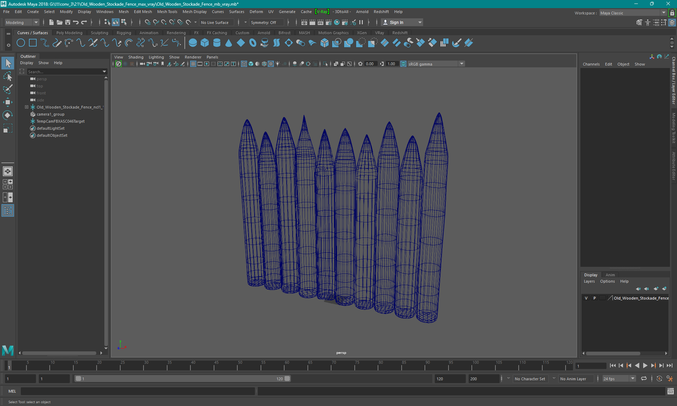This screenshot has width=677, height=406.
Task: Click the MEL command input field
Action: [x=138, y=391]
